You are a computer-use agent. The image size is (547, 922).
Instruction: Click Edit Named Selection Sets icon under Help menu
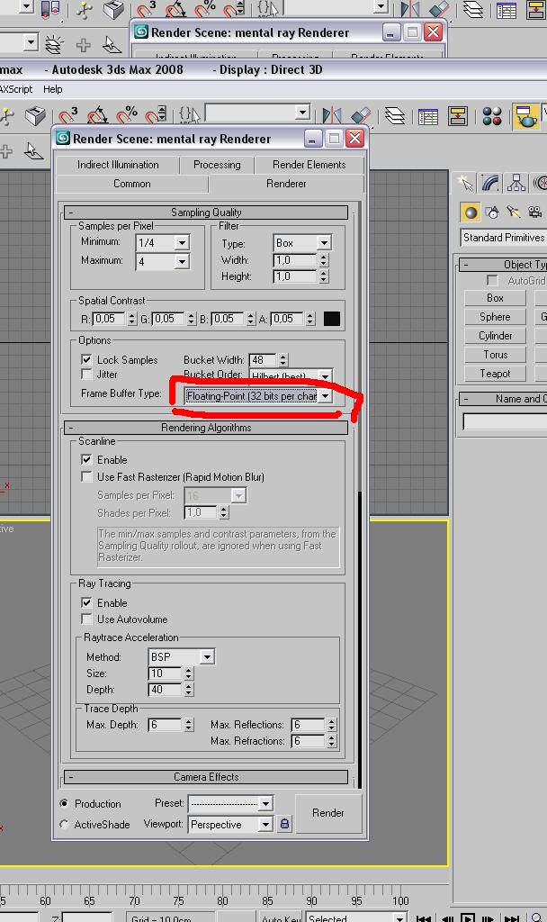[x=189, y=114]
